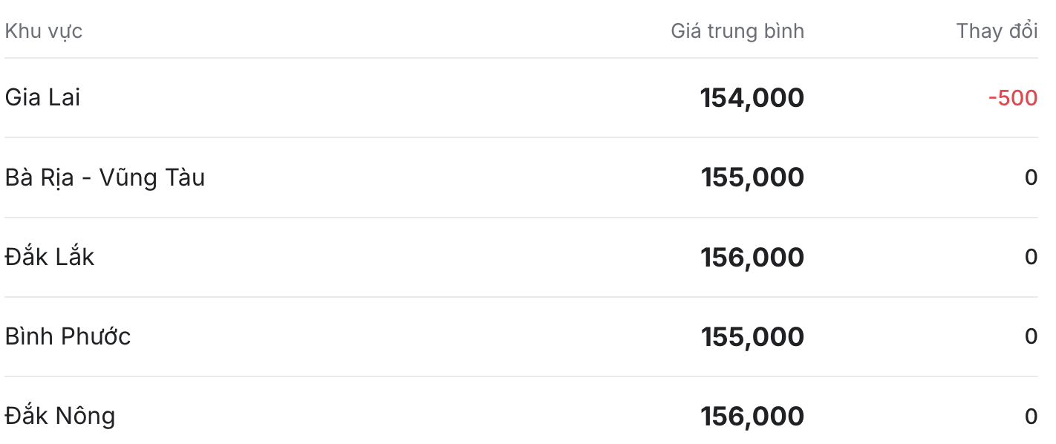
Task: Click the change value 0 for Đắk Lắk
Action: tap(1031, 257)
